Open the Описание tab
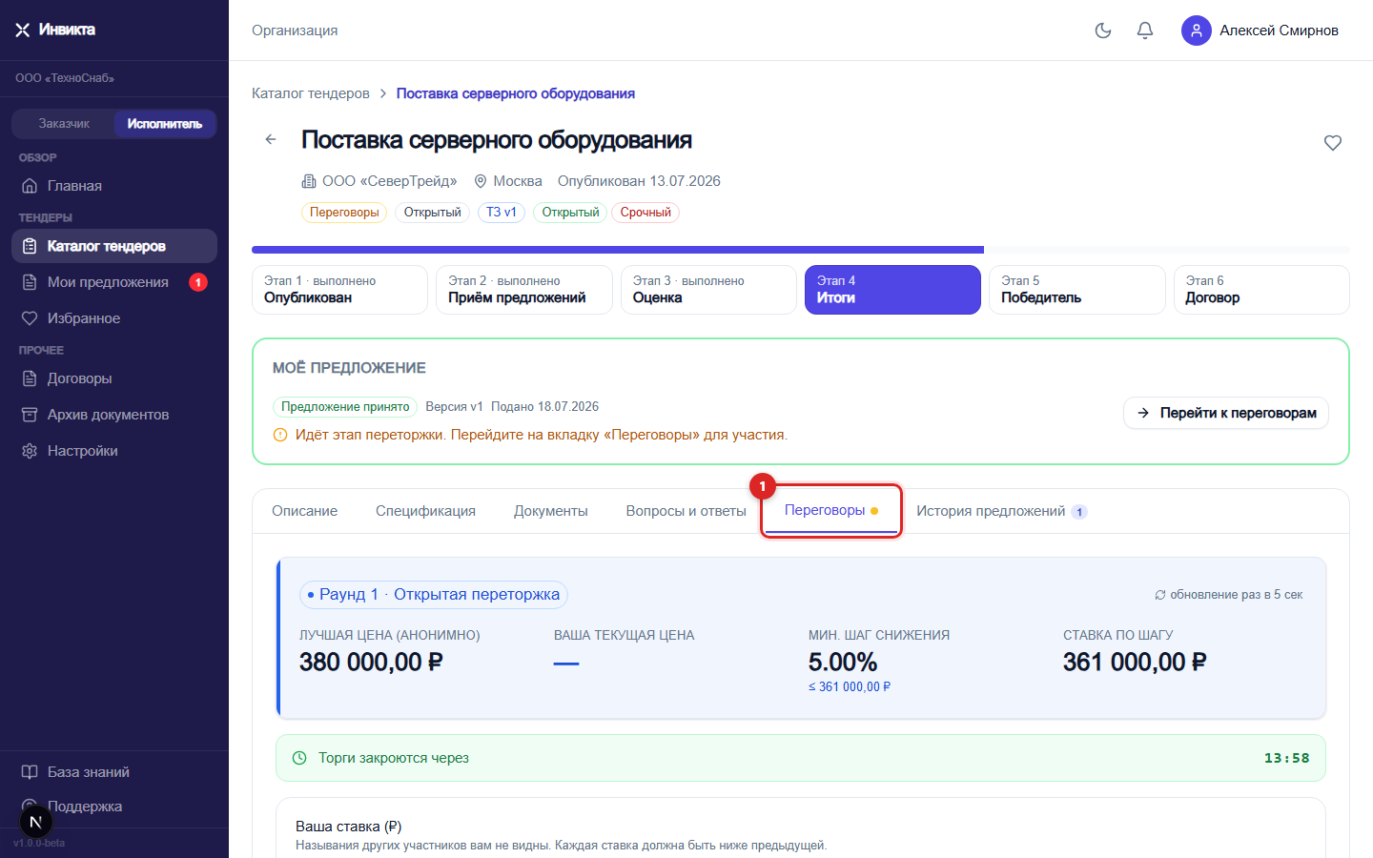 click(x=304, y=511)
